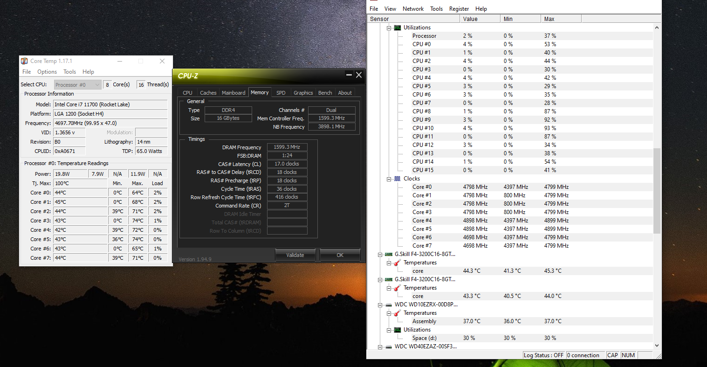707x367 pixels.
Task: Click the RAM icon of the G.Skill module reading 44.3 °C
Action: 389,254
